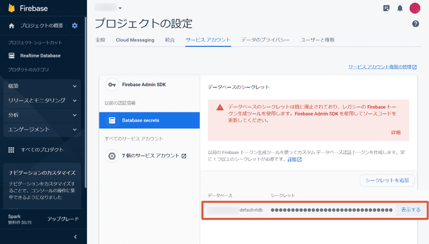Click データベースのシークレット heading
The image size is (429, 244).
(x=239, y=87)
